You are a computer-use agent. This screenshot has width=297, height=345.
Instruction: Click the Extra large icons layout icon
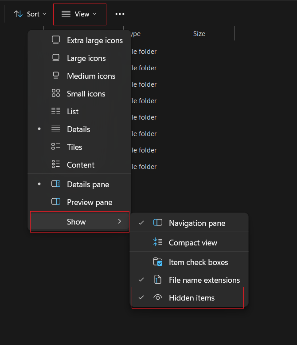[56, 40]
